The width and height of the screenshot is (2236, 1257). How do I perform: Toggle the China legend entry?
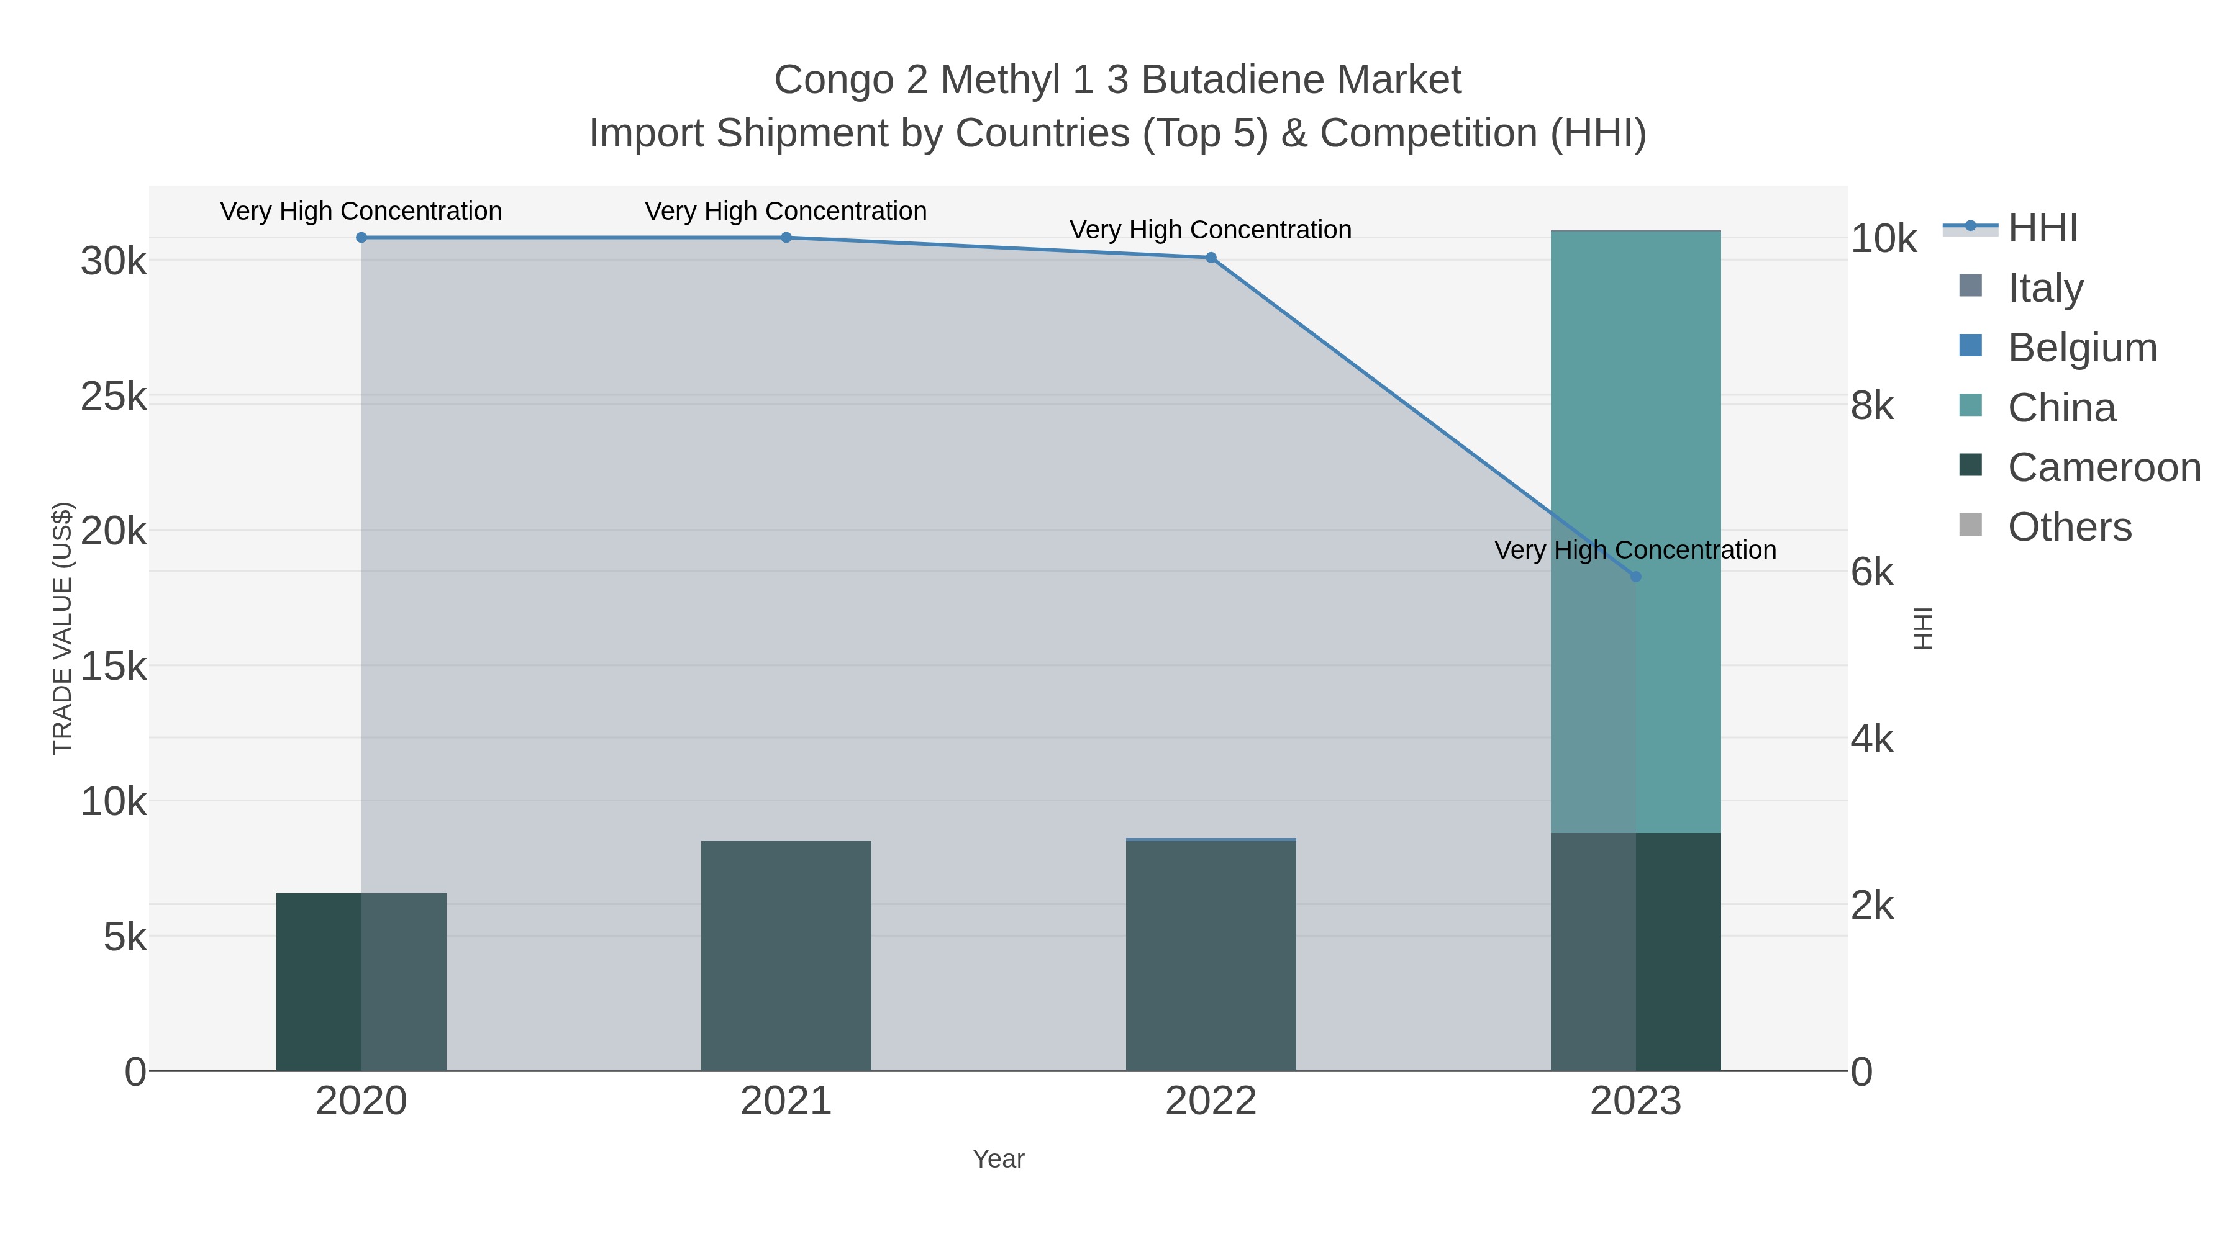pos(2037,407)
